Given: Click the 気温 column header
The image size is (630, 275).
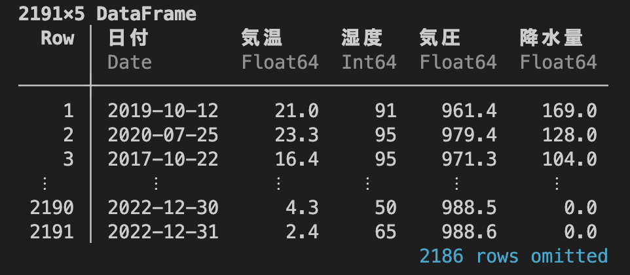Looking at the screenshot, I should (x=261, y=39).
